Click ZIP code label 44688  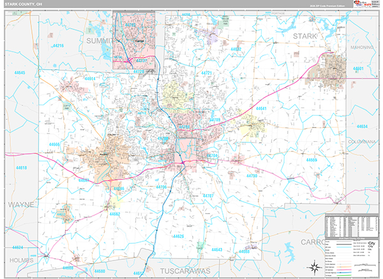(244, 252)
